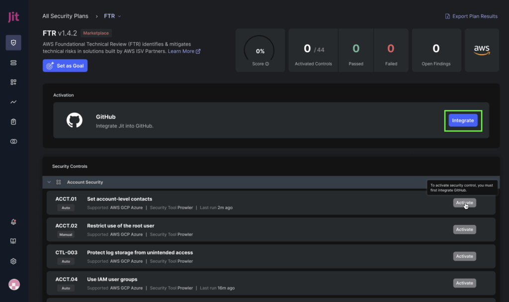The width and height of the screenshot is (509, 302).
Task: Collapse the Account Security section
Action: coord(49,182)
